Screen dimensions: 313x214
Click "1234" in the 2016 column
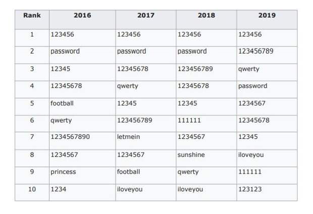click(58, 189)
